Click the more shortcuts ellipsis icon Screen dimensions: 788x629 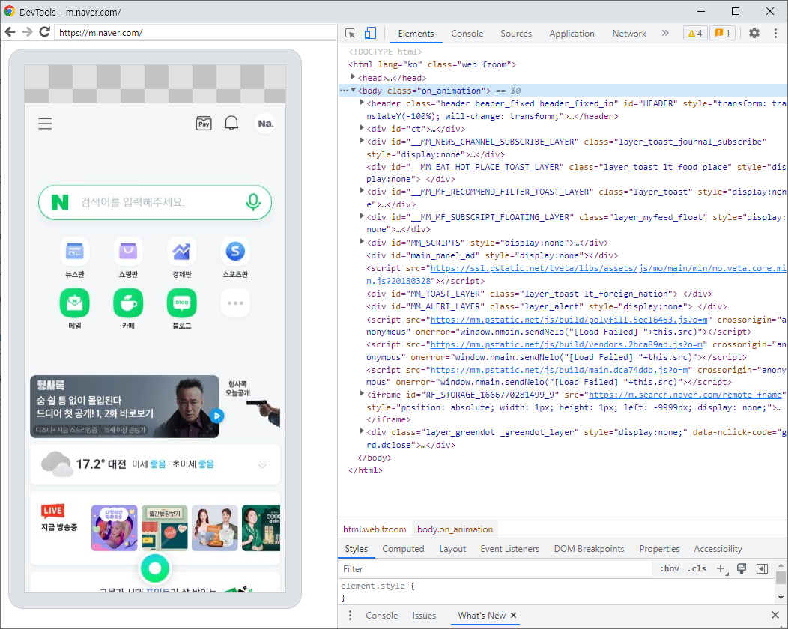pos(235,303)
